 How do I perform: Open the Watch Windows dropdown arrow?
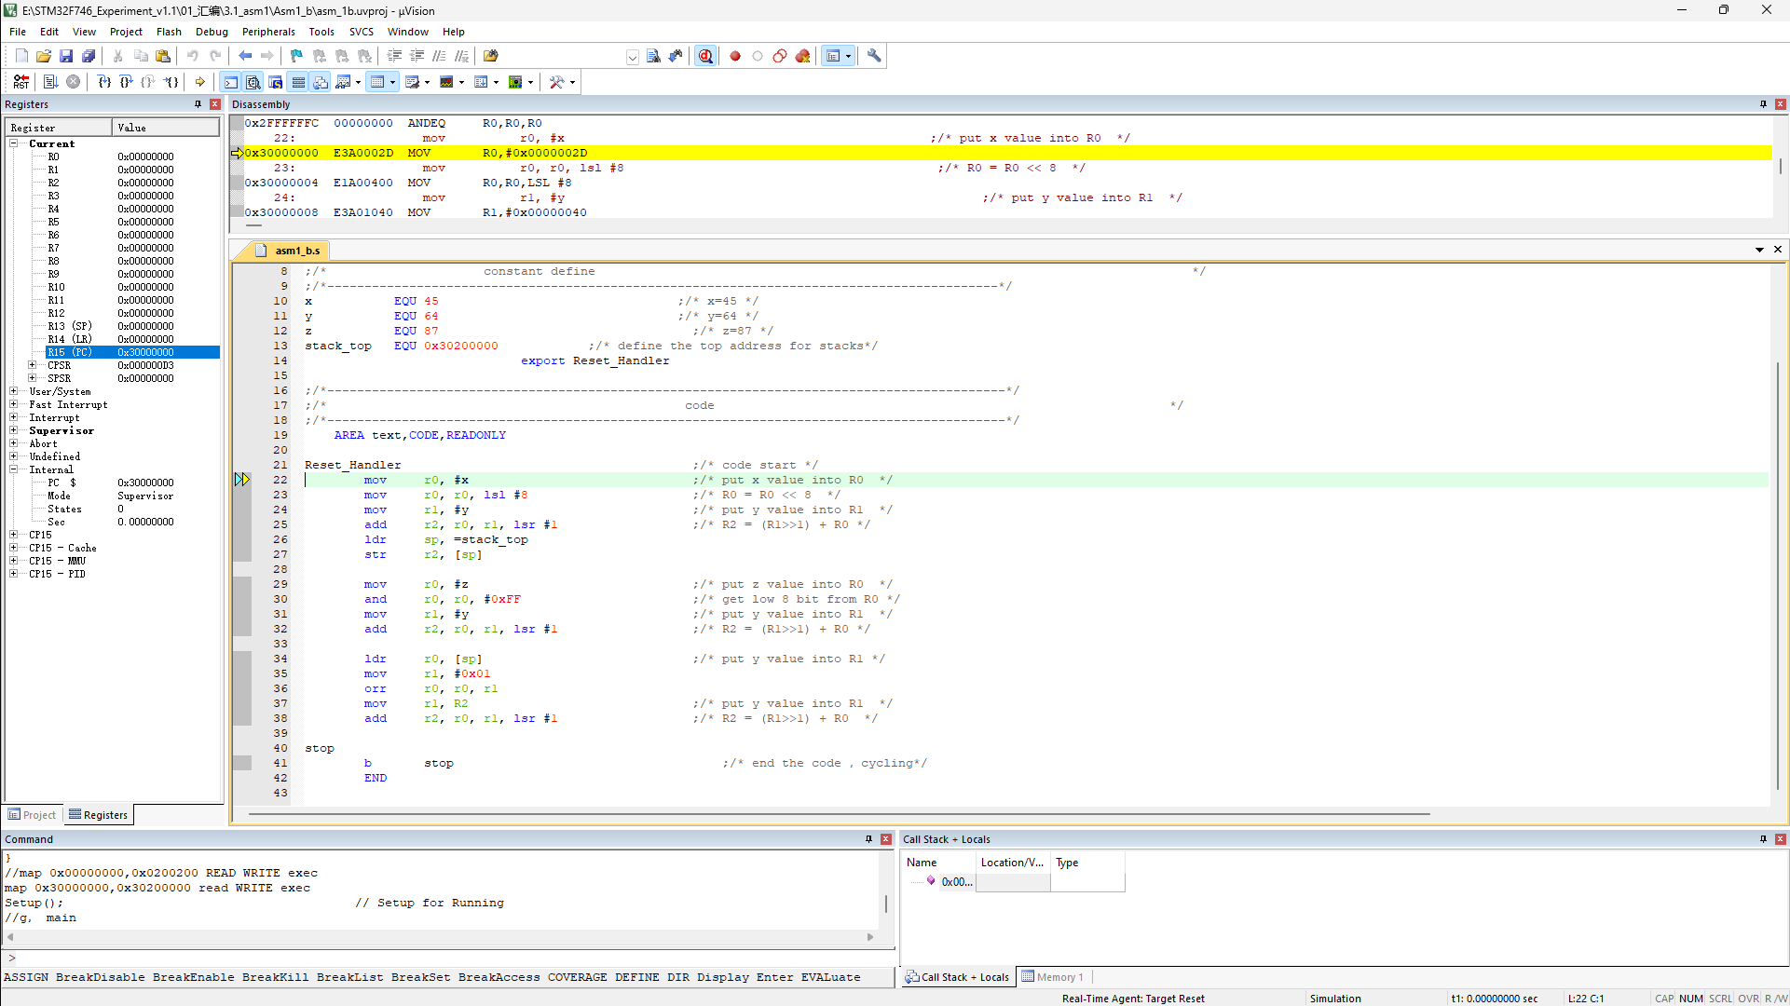pyautogui.click(x=358, y=82)
